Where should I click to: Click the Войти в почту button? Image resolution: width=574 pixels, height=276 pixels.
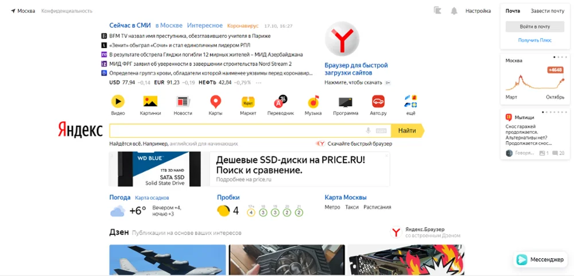click(x=535, y=27)
